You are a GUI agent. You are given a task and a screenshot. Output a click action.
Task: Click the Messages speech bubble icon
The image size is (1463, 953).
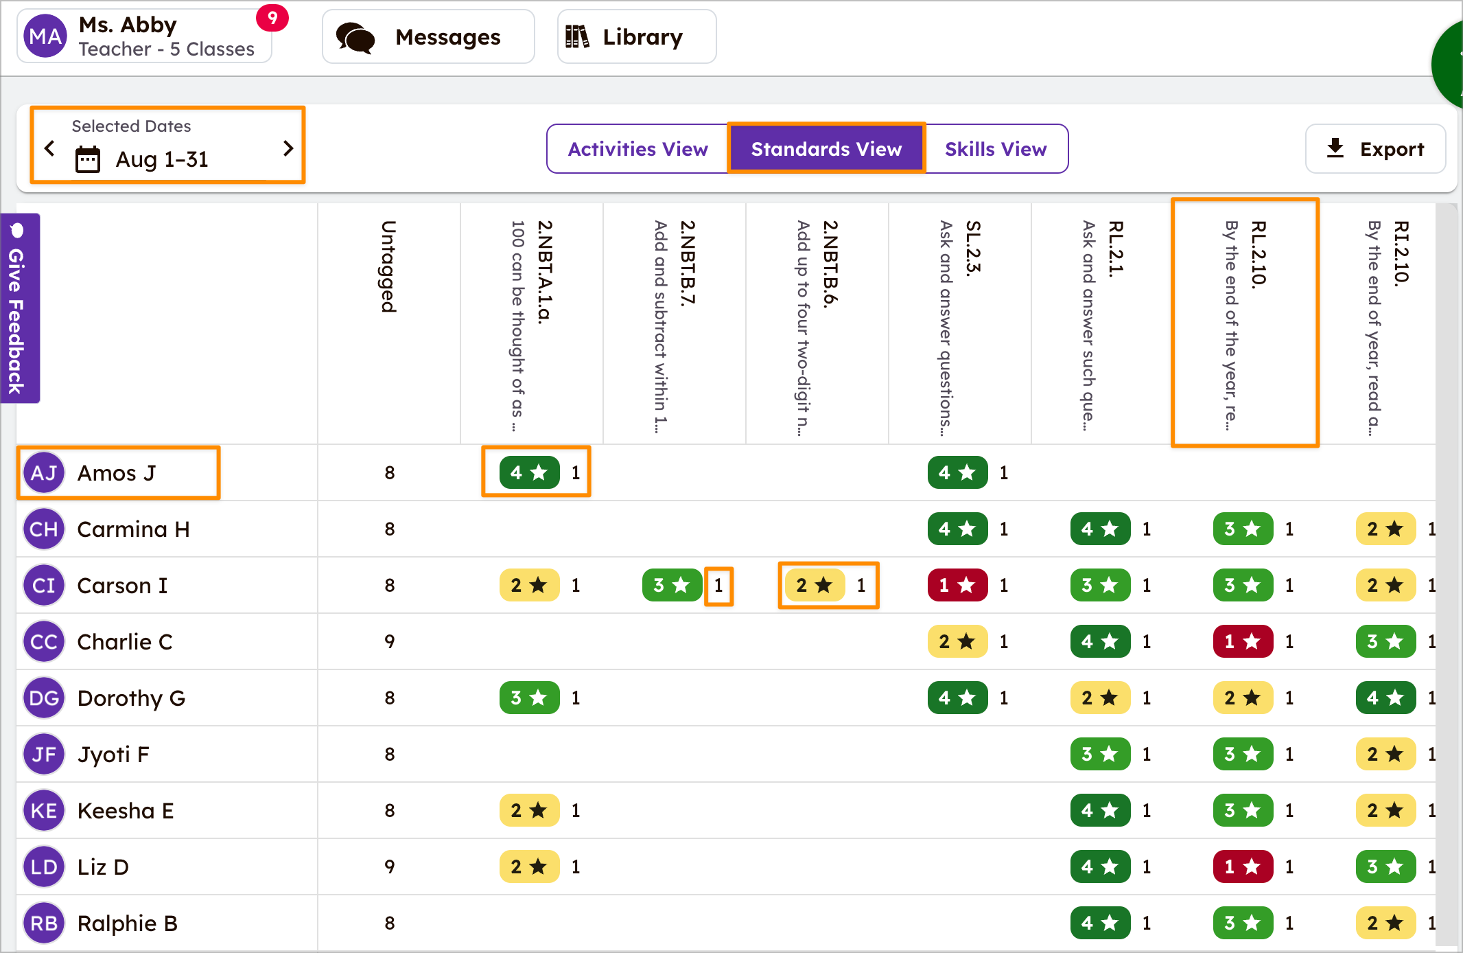[355, 37]
